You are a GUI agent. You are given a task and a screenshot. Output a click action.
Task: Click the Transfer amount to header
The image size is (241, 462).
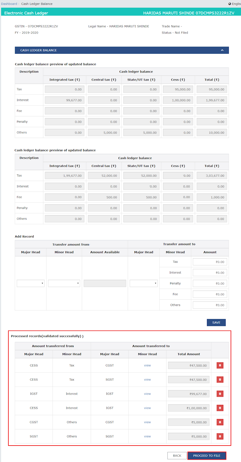click(179, 244)
